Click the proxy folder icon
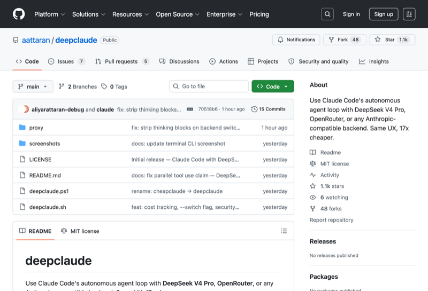Viewport: 428px width, 291px height. [x=22, y=128]
